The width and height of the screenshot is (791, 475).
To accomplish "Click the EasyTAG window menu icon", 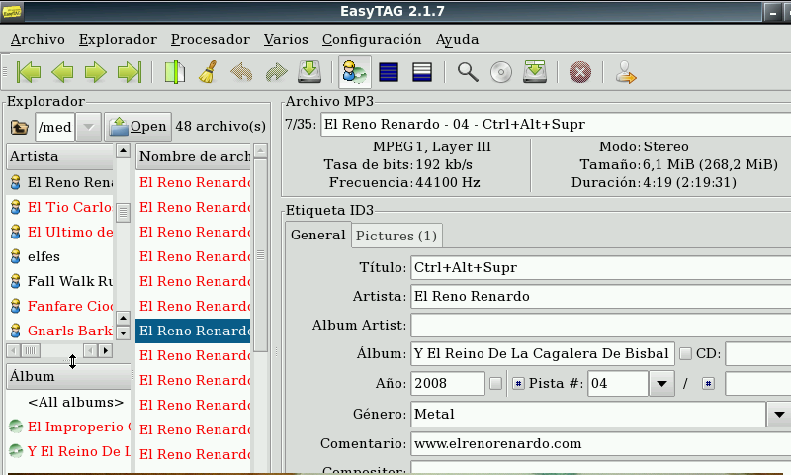I will tap(12, 11).
